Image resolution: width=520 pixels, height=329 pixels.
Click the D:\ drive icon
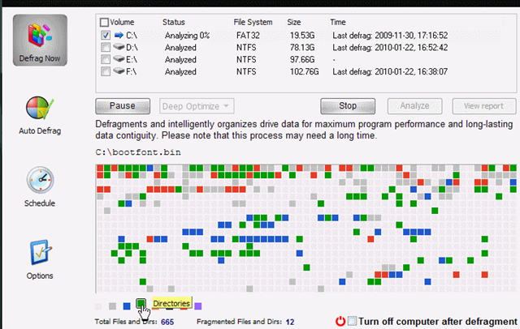coord(119,47)
